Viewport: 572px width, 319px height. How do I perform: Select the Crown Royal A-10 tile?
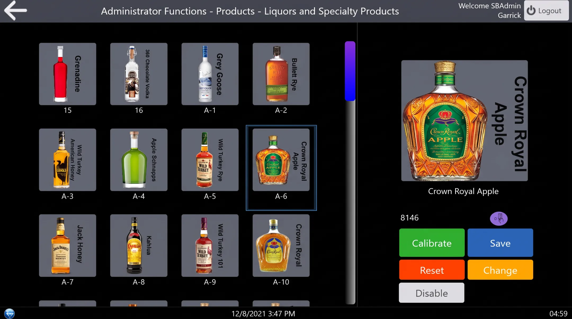coord(281,245)
